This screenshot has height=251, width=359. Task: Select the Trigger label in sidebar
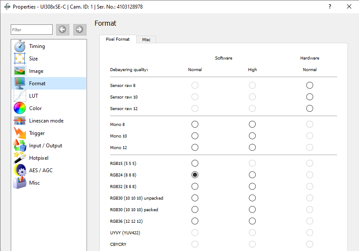(x=37, y=133)
